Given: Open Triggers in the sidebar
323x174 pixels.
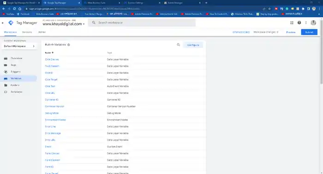Looking at the screenshot, I should tap(16, 72).
